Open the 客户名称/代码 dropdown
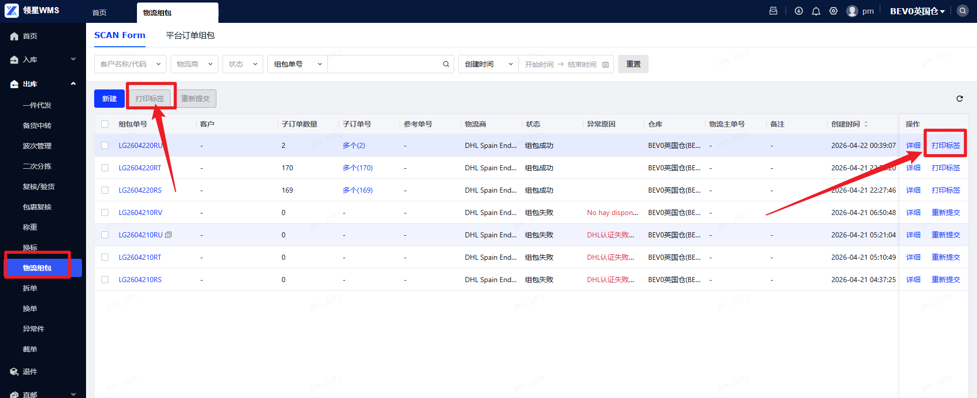This screenshot has width=977, height=398. coord(130,64)
